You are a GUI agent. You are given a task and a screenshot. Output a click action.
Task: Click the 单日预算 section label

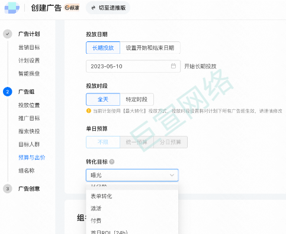pos(97,129)
